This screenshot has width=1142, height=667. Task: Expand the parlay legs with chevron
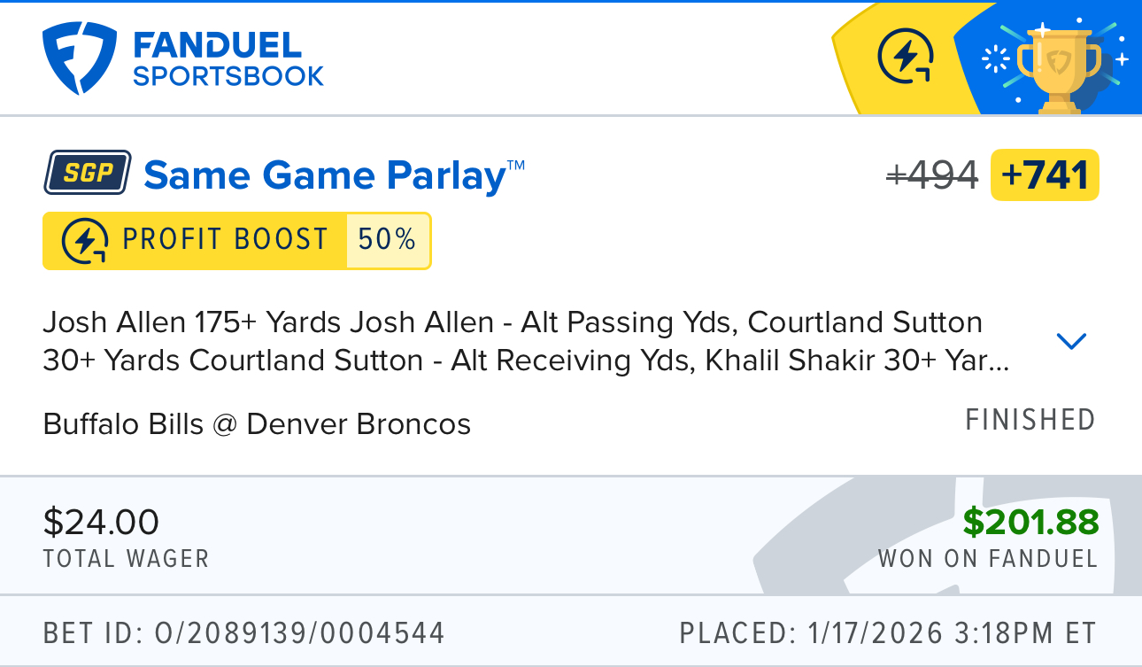[x=1071, y=341]
